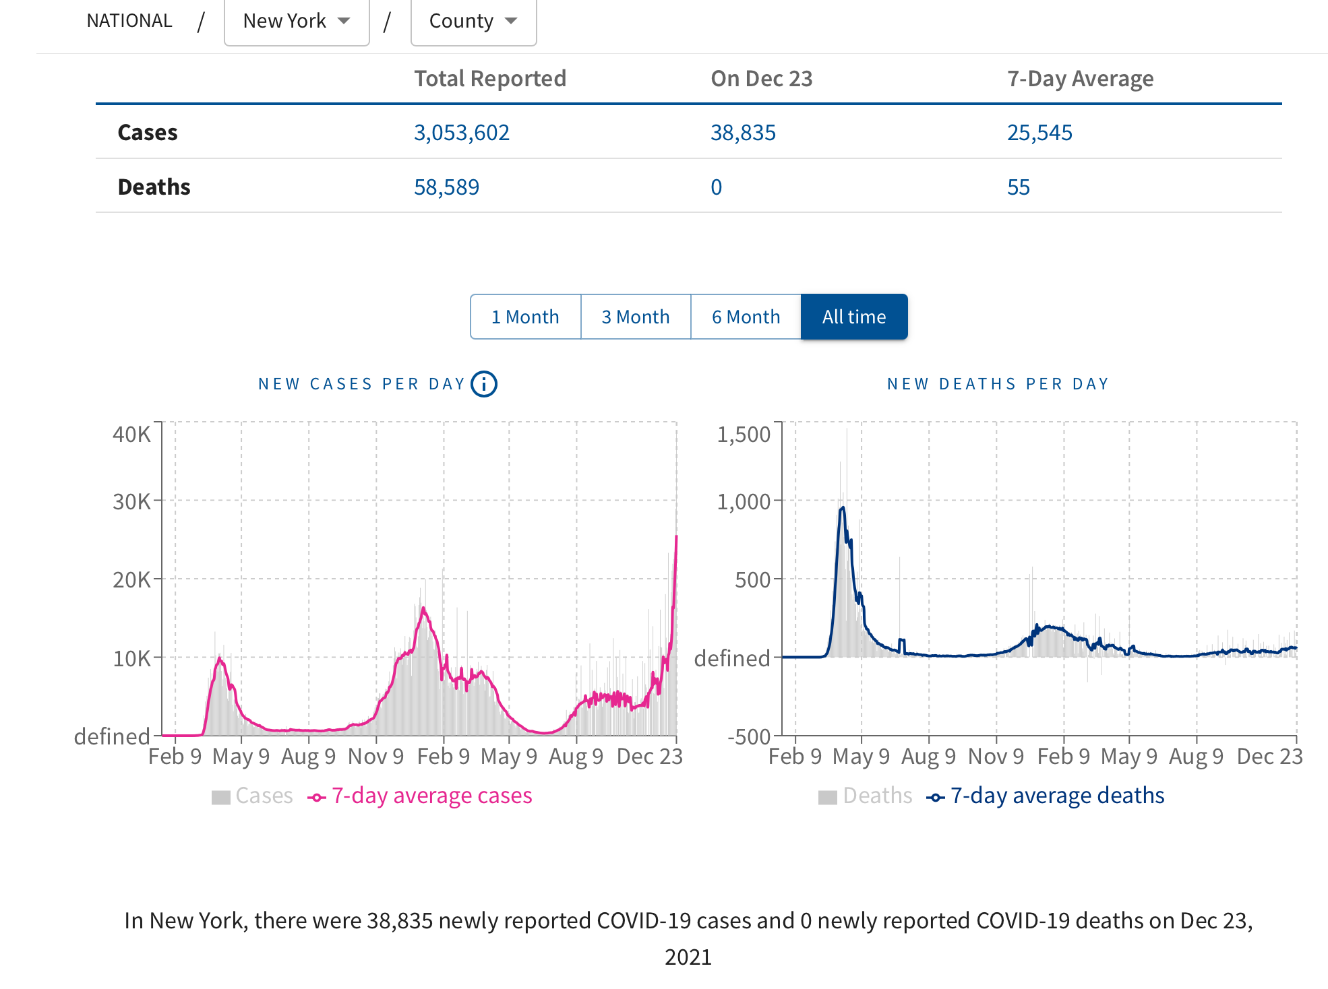Screen dimensions: 1328x989
Task: Toggle the 7-day average deaths legend
Action: [1045, 796]
